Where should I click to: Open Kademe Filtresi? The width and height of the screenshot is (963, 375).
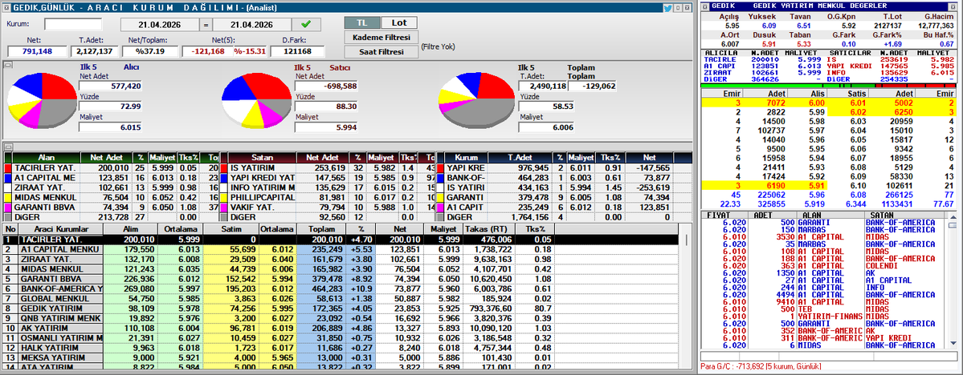coord(381,38)
